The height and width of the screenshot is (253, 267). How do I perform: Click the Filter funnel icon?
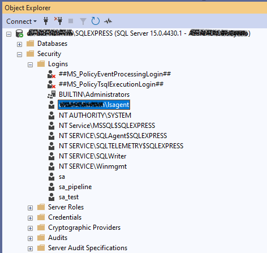click(83, 22)
